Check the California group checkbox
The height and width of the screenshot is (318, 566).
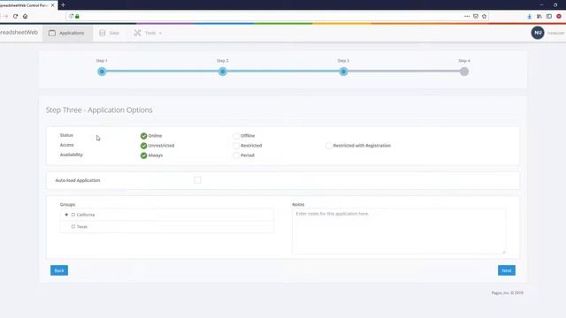tap(73, 215)
